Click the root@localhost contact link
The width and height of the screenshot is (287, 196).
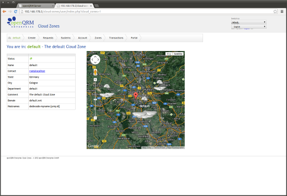[x=37, y=71]
